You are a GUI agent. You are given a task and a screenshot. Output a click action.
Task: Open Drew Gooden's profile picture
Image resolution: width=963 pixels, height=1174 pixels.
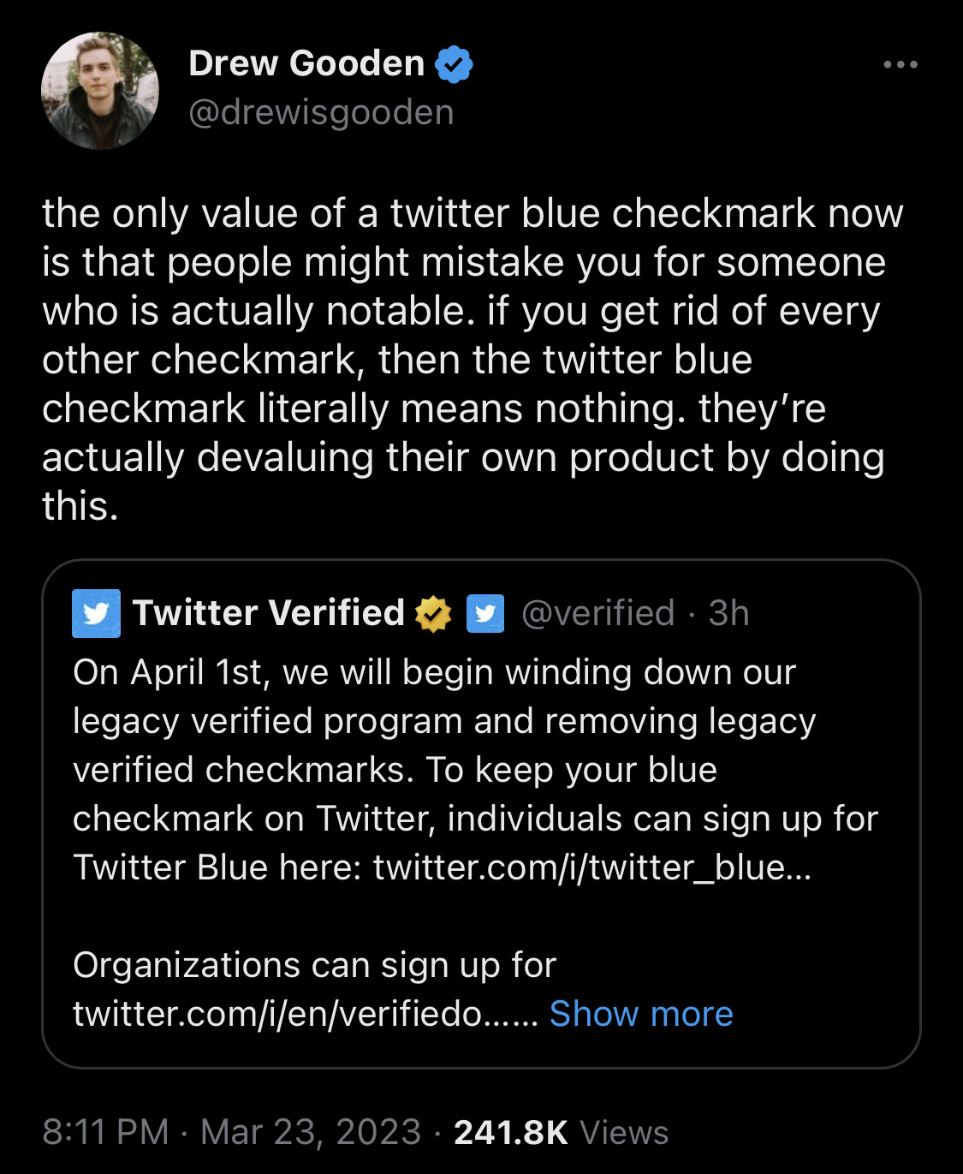100,91
